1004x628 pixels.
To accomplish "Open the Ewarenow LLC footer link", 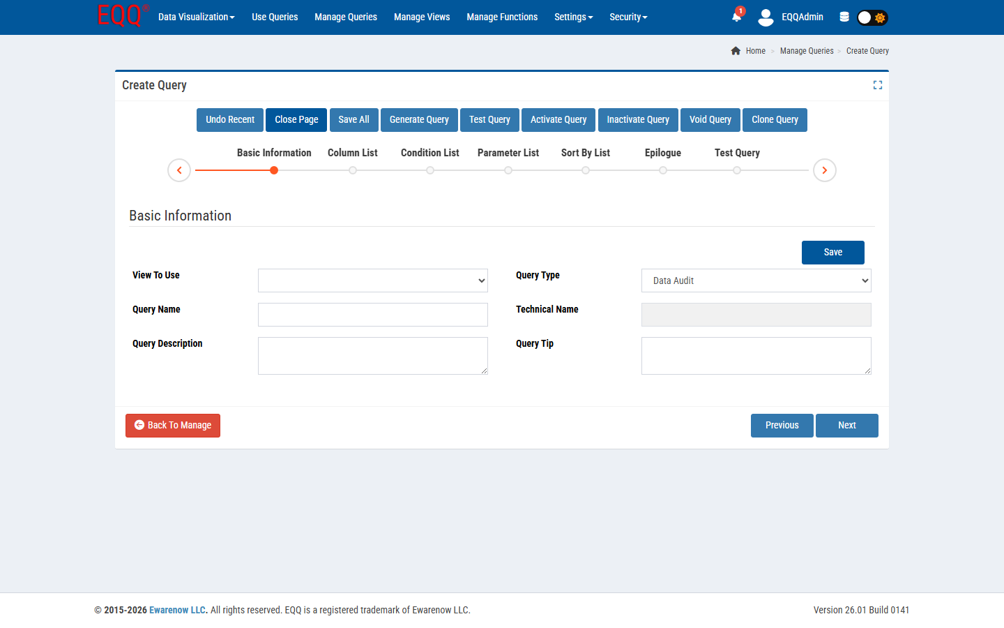I will [178, 610].
